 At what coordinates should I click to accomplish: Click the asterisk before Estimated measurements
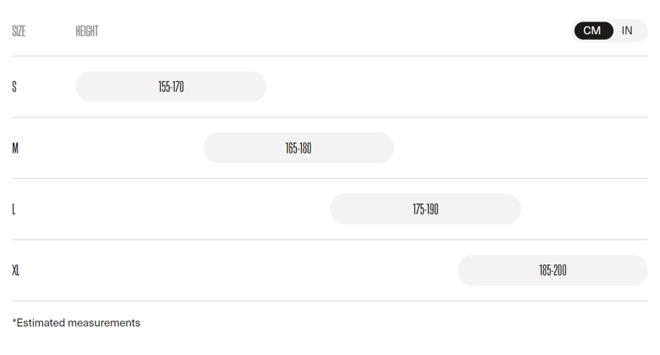14,321
